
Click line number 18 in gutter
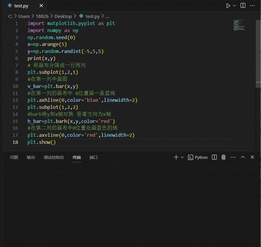[15, 142]
